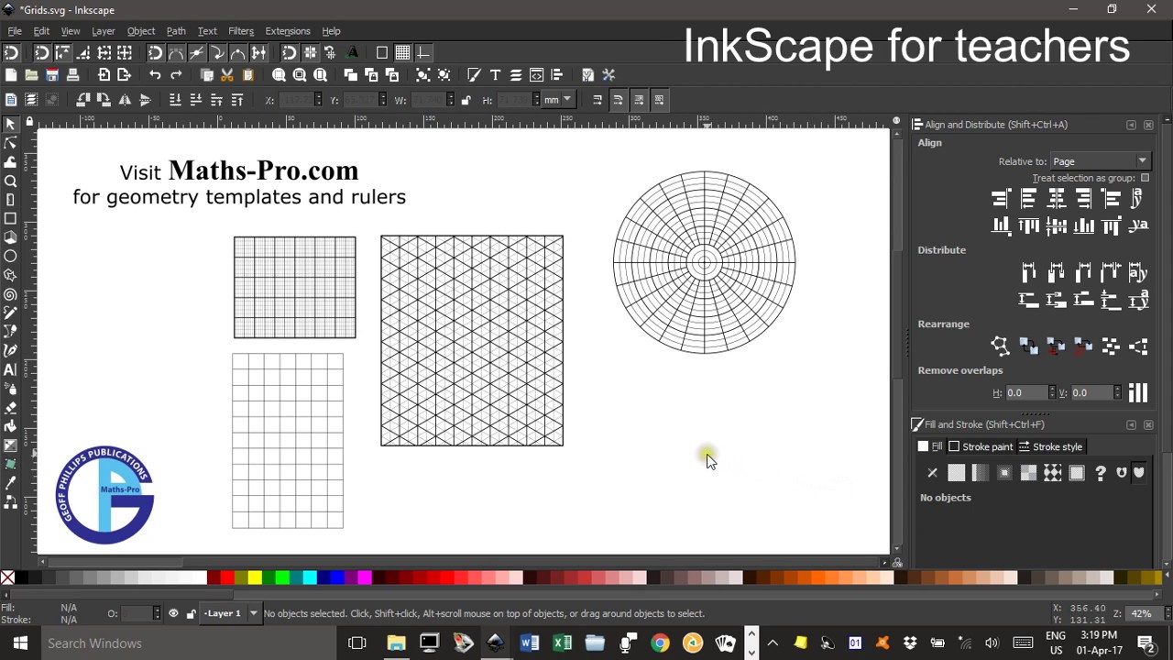Open the Path menu
Image resolution: width=1173 pixels, height=660 pixels.
pos(176,31)
